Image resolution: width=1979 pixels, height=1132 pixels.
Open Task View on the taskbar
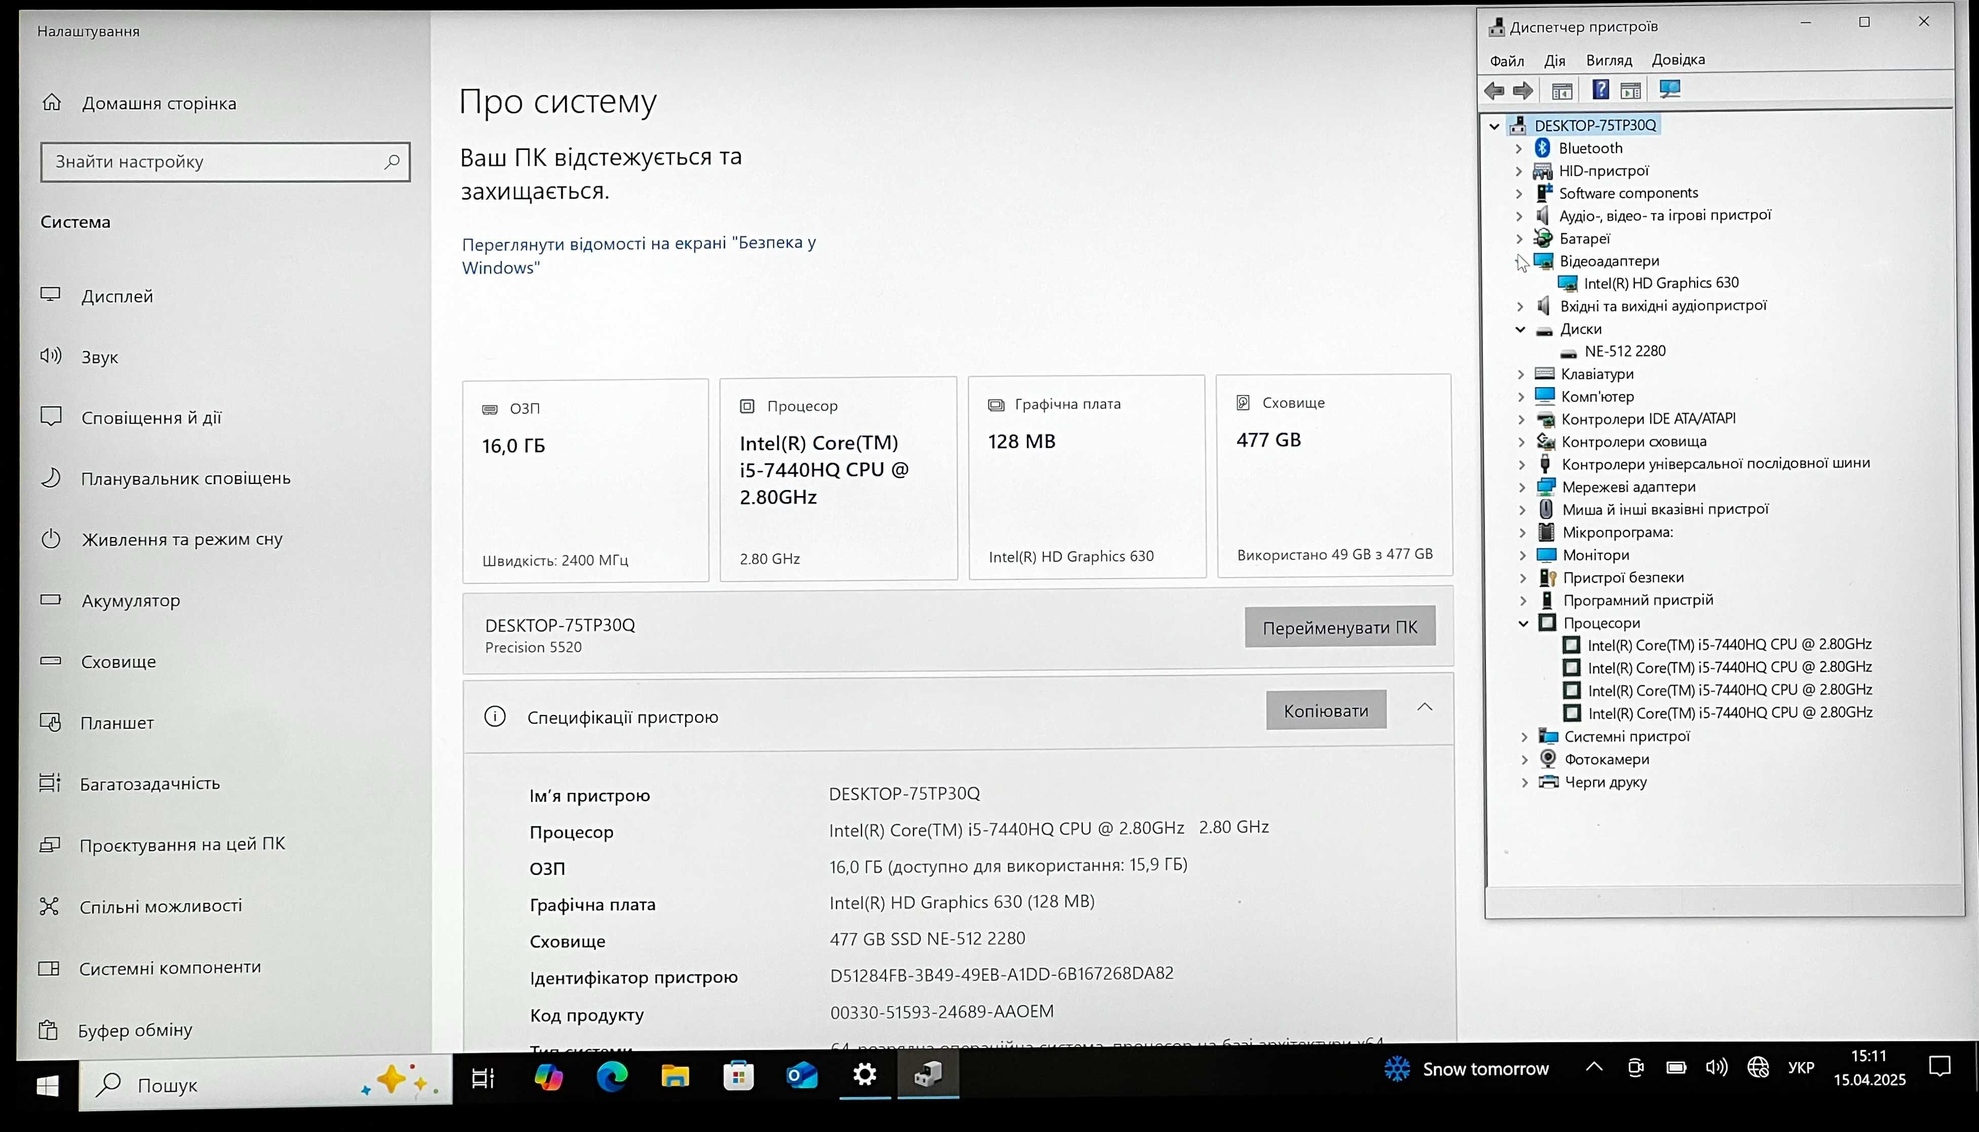tap(483, 1078)
